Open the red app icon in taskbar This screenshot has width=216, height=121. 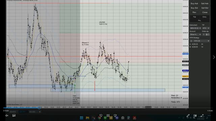pyautogui.click(x=134, y=118)
